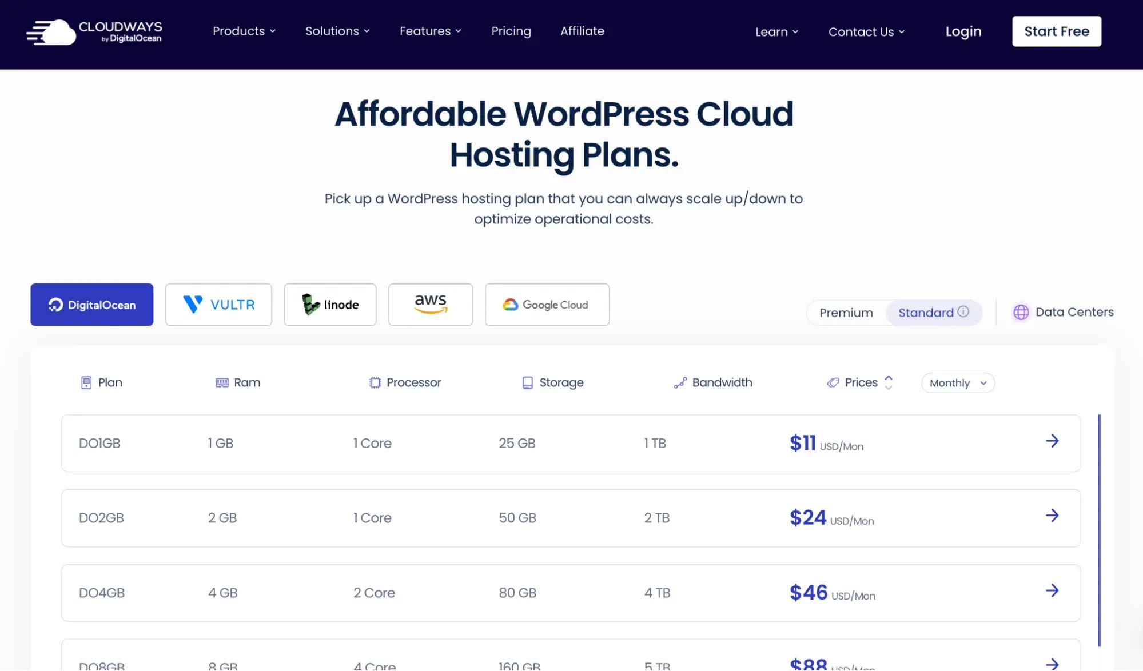Select the Premium plan toggle
This screenshot has width=1143, height=671.
846,313
